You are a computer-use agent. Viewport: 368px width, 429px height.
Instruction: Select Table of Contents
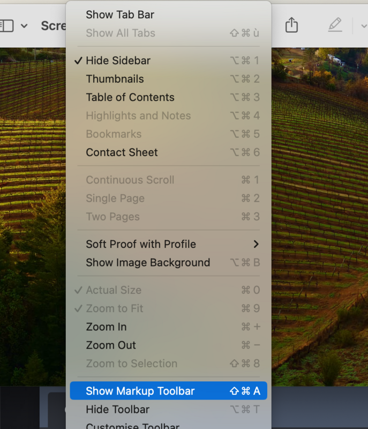click(x=130, y=97)
